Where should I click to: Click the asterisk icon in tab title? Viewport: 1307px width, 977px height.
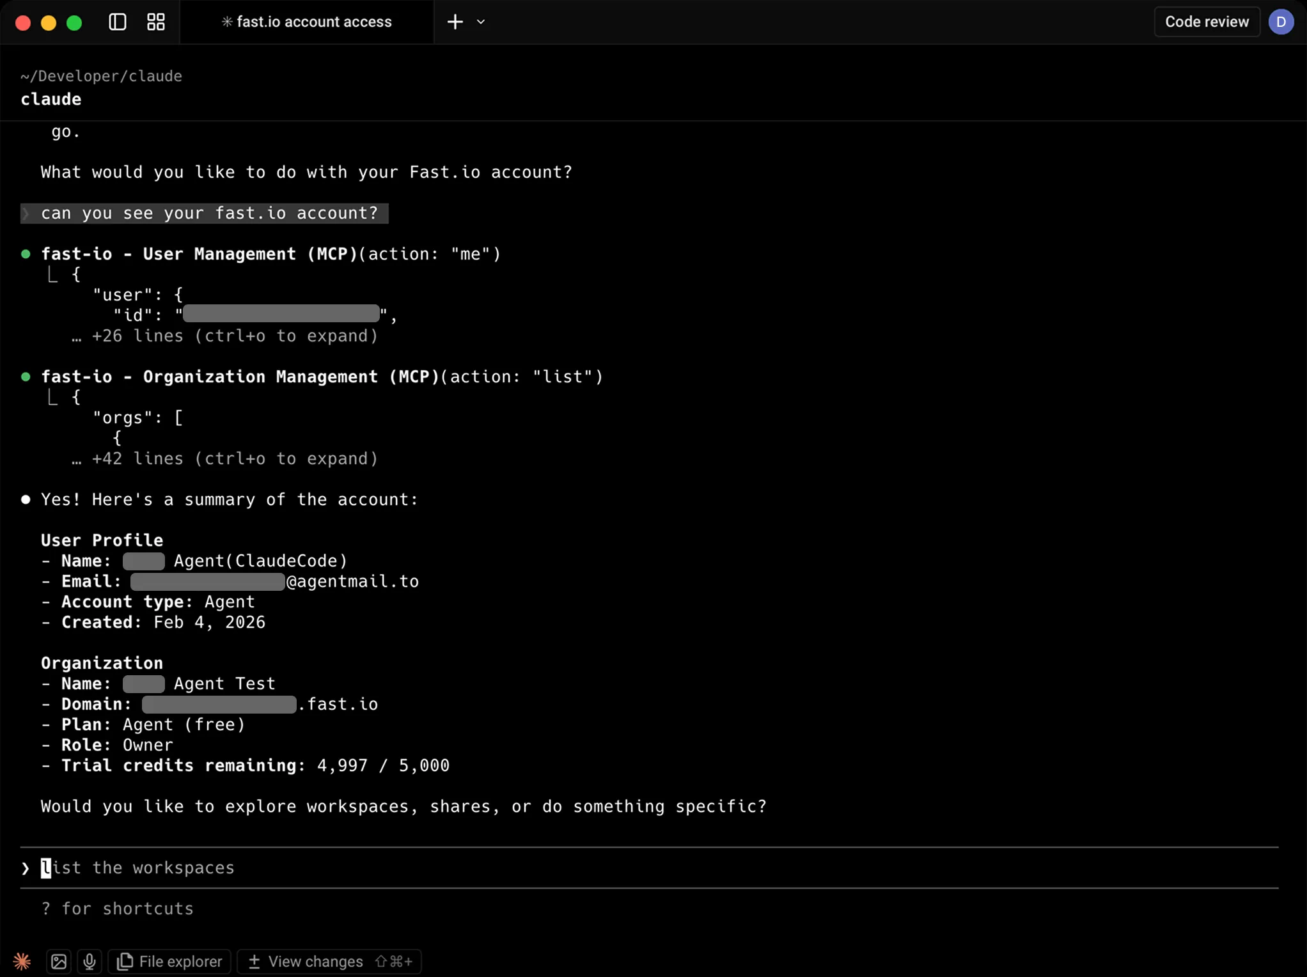pos(226,22)
